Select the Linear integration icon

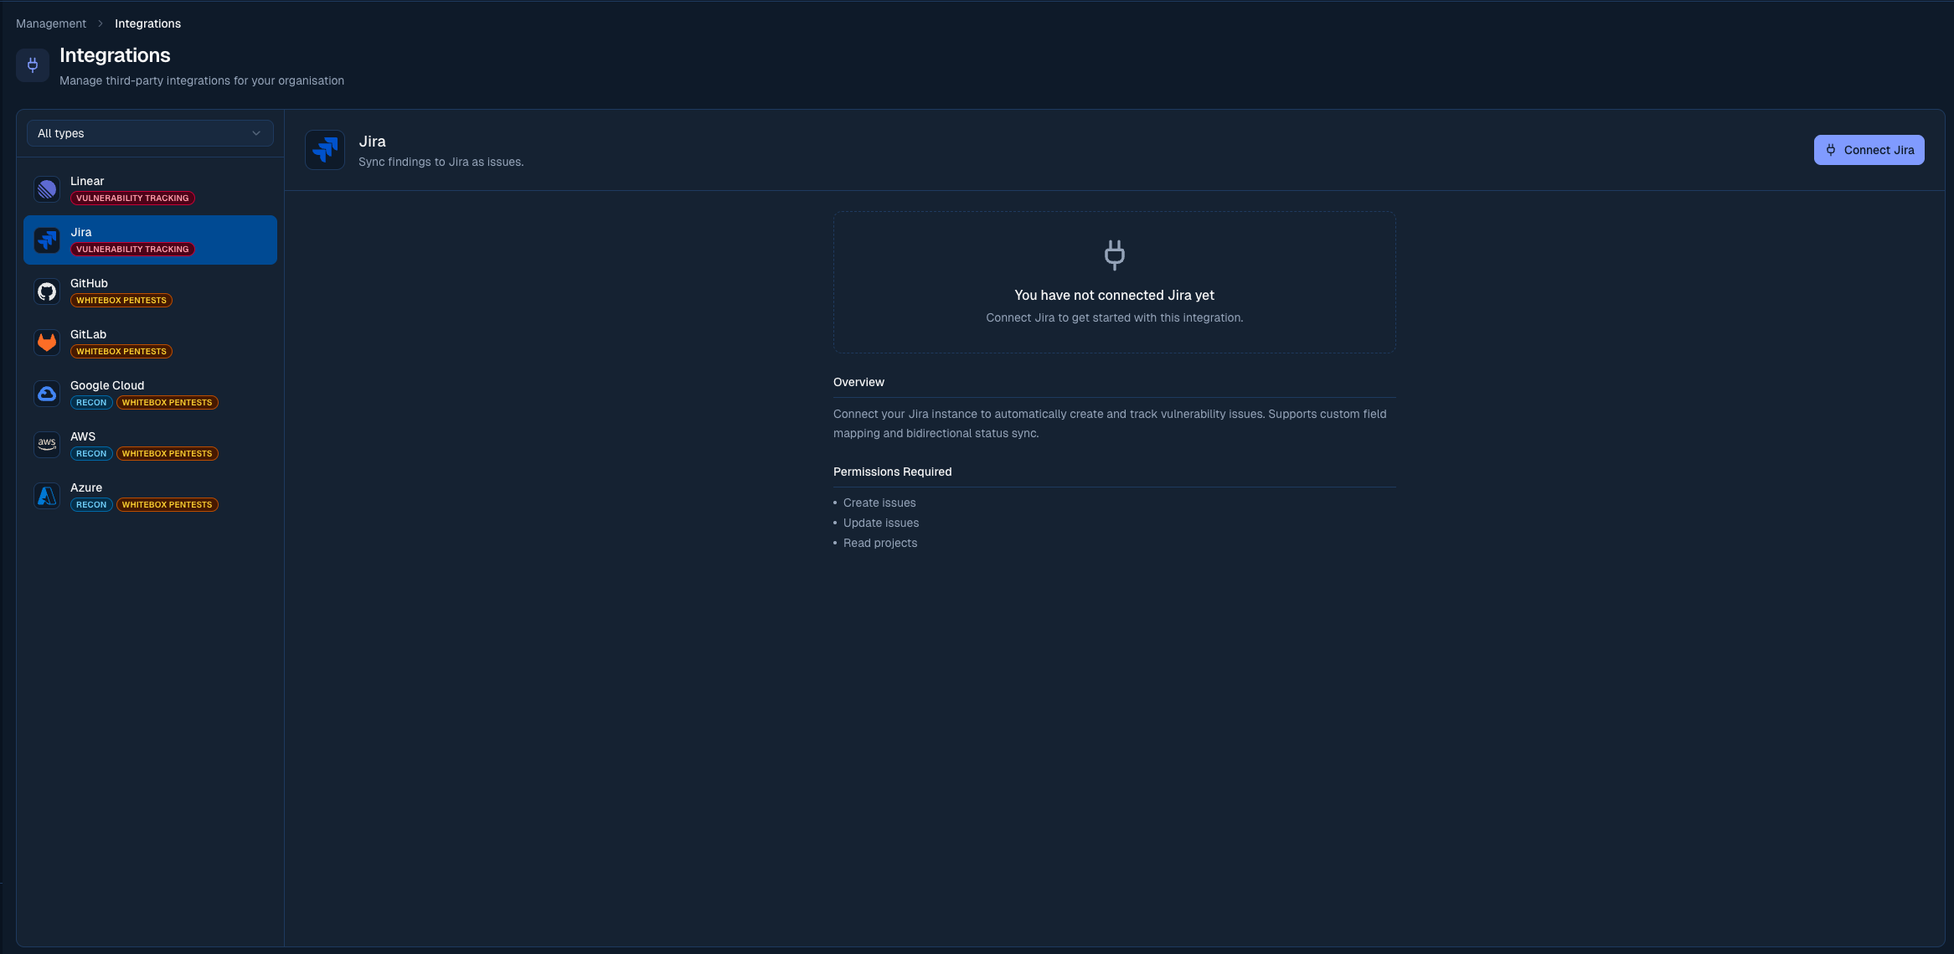tap(47, 188)
